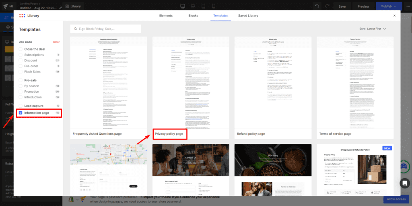The height and width of the screenshot is (206, 412).
Task: Click the Terms of service page label
Action: (335, 134)
